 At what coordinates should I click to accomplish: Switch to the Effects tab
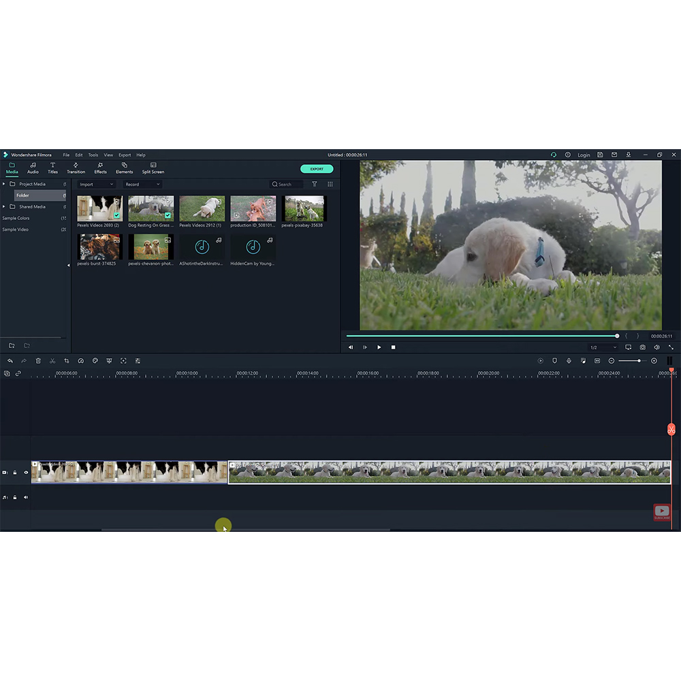[100, 168]
